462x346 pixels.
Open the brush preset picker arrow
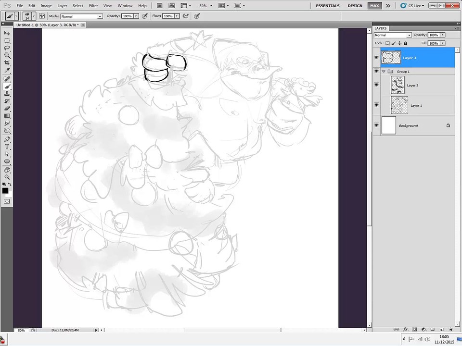34,16
